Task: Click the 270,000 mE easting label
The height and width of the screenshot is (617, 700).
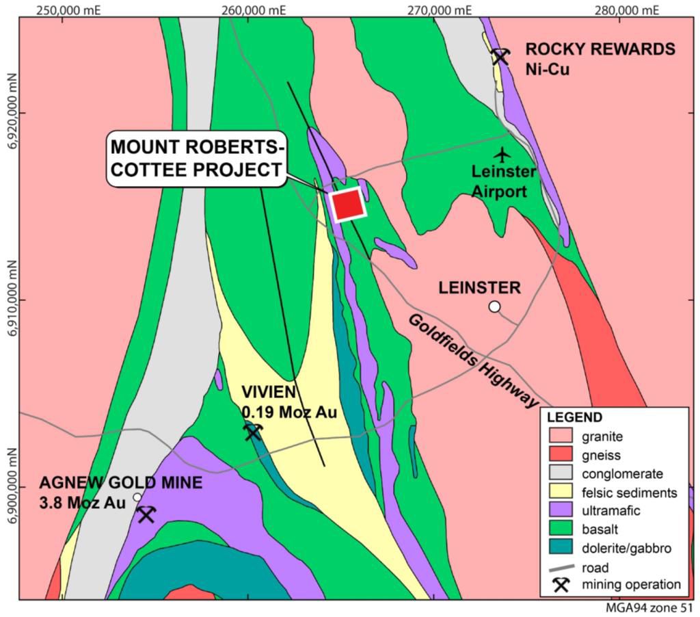Action: pos(434,9)
